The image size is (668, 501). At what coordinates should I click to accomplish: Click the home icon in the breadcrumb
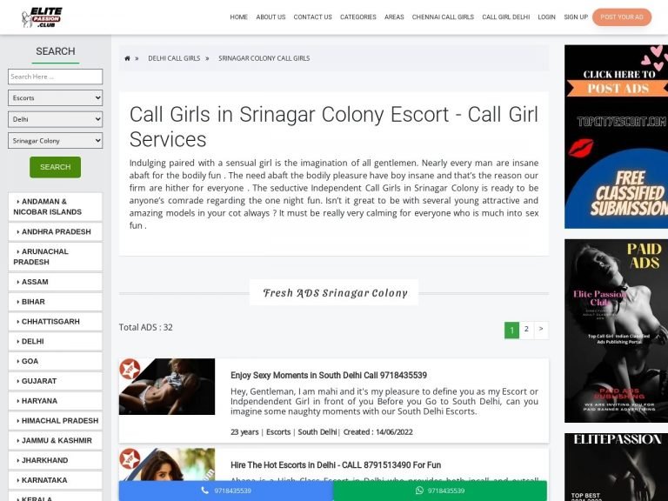[x=127, y=58]
